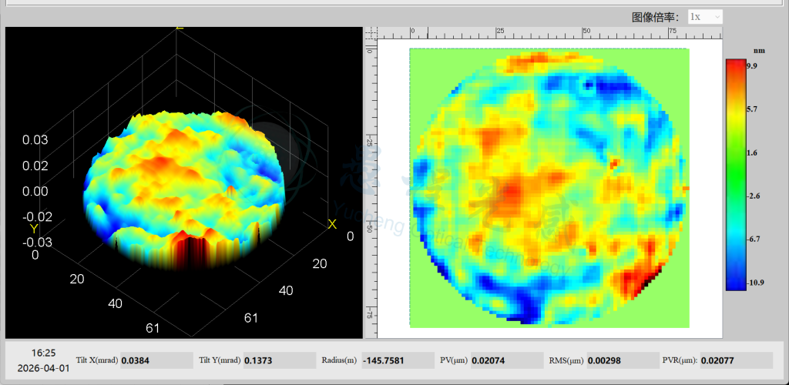
Task: Click the 'PV(μm)' label
Action: [453, 360]
